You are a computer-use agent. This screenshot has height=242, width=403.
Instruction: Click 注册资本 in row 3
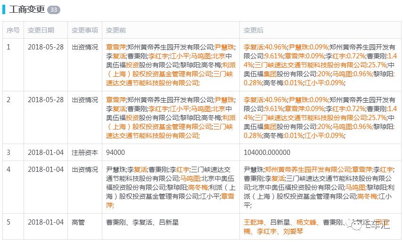tap(85, 153)
